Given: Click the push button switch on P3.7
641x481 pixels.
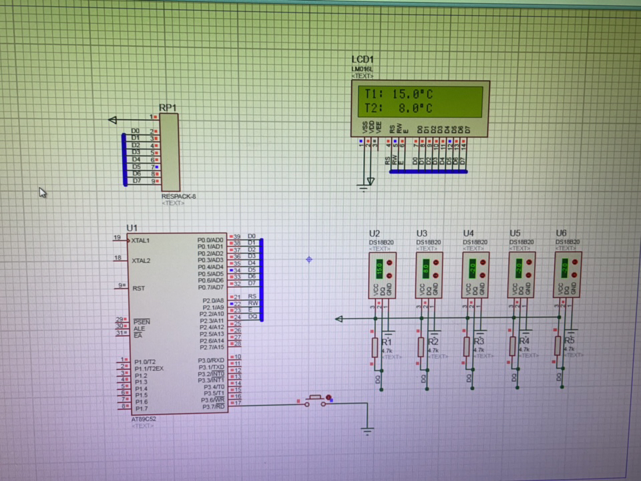Looking at the screenshot, I should click(x=315, y=401).
